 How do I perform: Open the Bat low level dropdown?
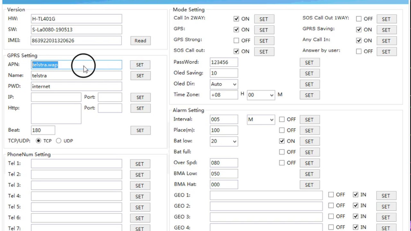[224, 141]
